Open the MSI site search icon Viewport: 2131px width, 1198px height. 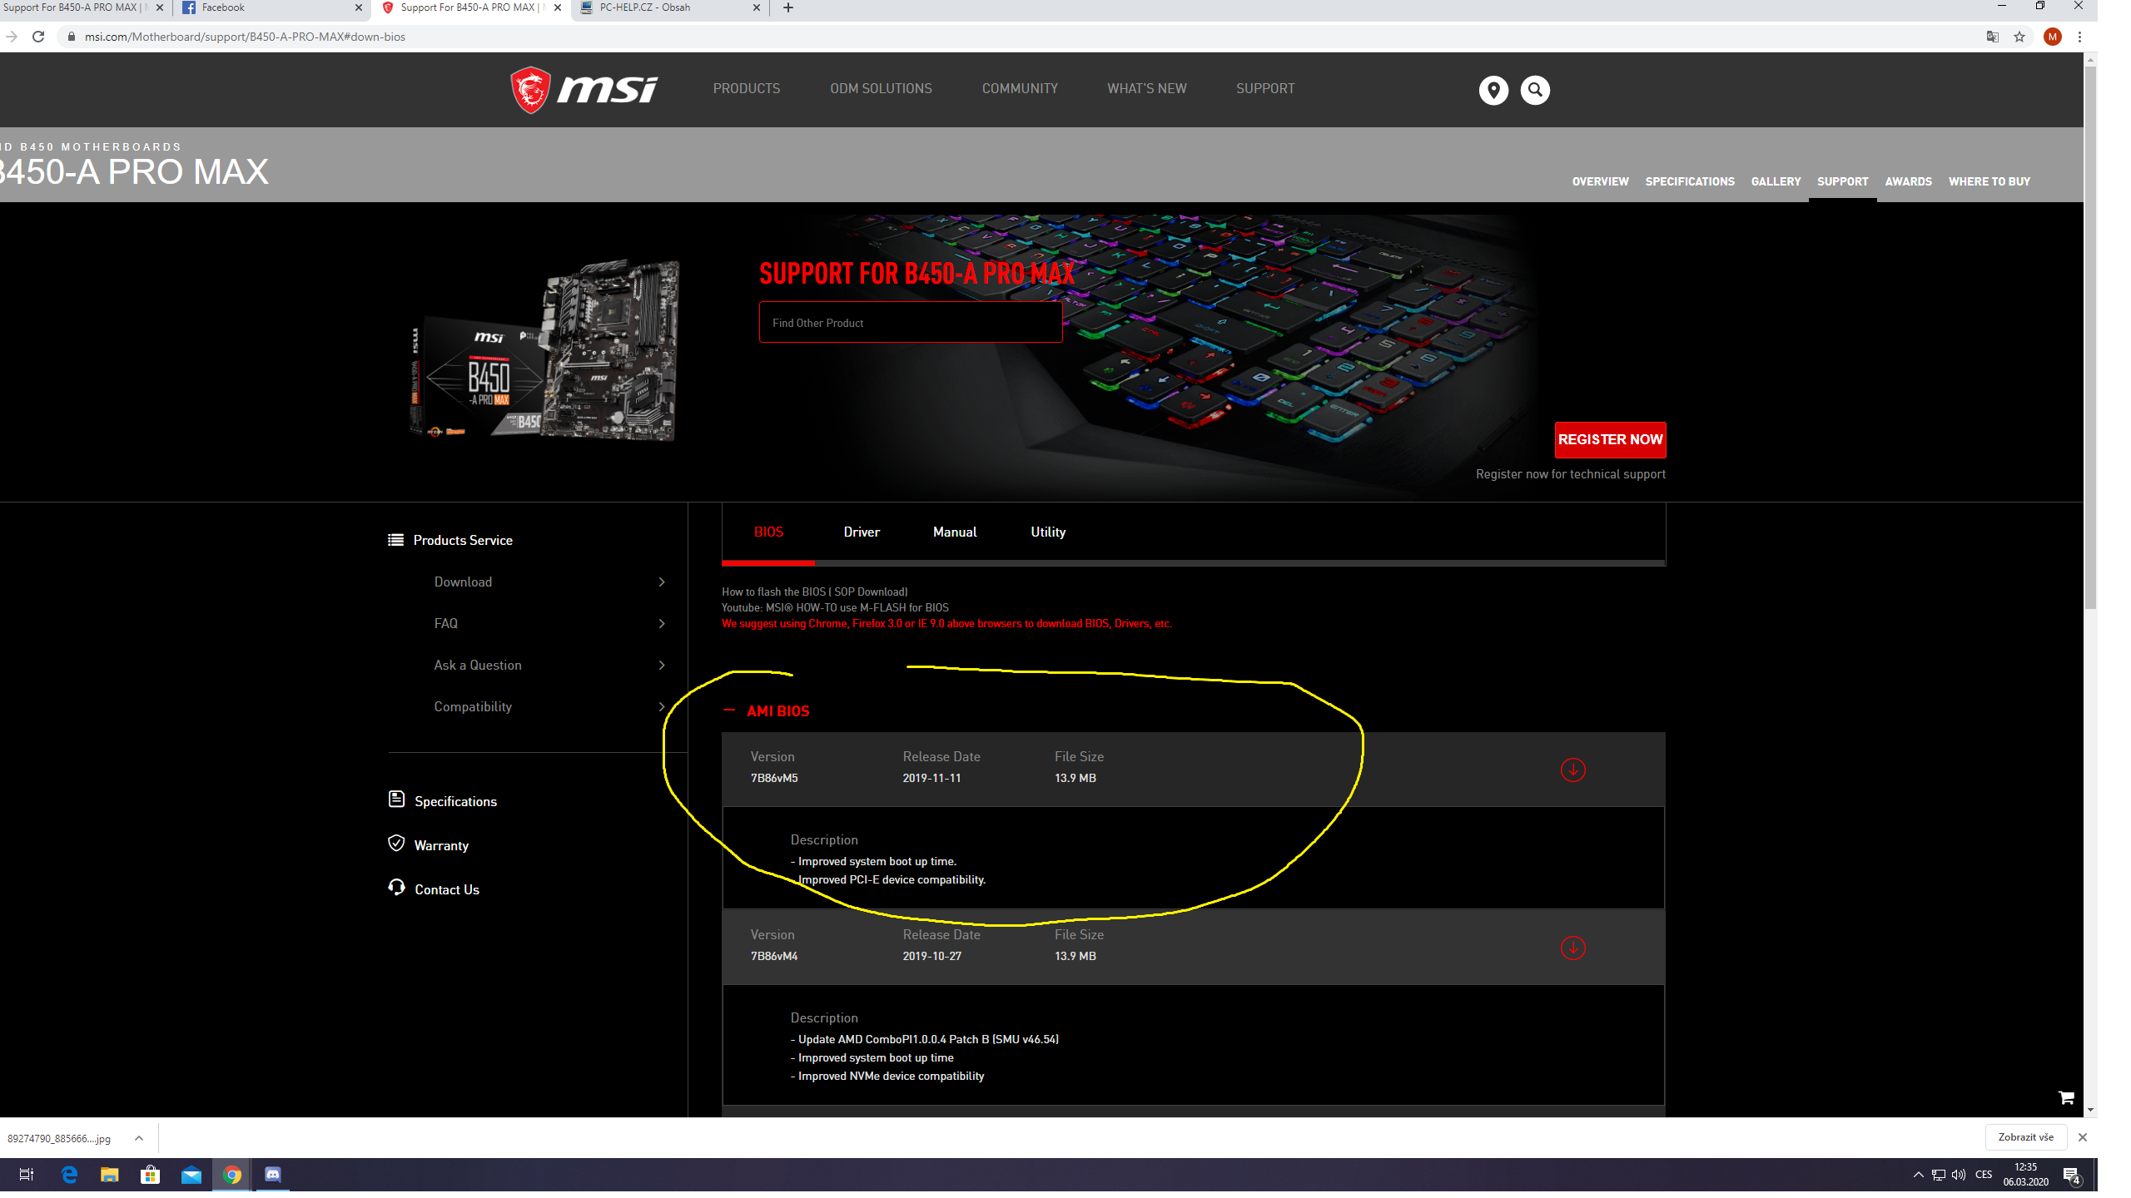(1535, 90)
